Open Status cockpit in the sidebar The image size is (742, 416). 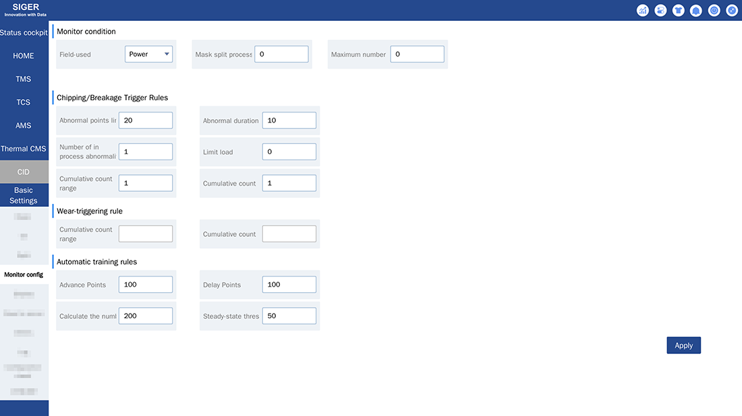[x=24, y=32]
